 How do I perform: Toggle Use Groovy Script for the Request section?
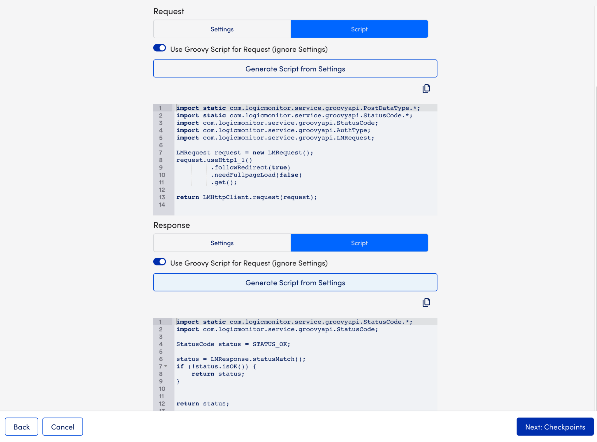point(159,48)
